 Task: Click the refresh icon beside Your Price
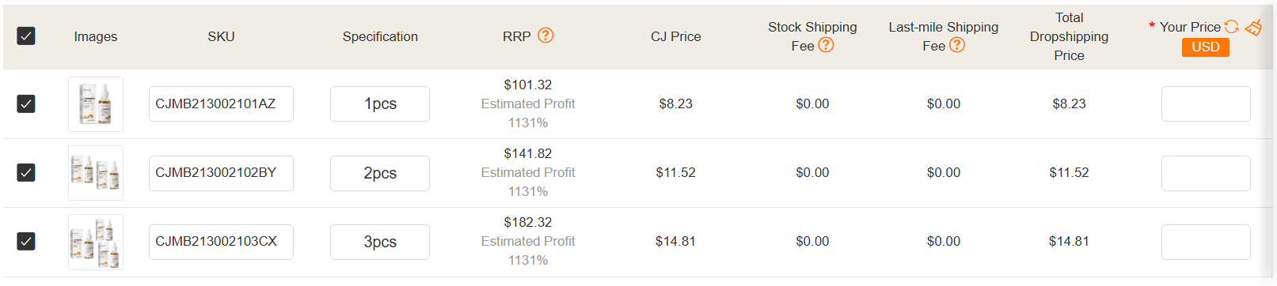[1231, 27]
